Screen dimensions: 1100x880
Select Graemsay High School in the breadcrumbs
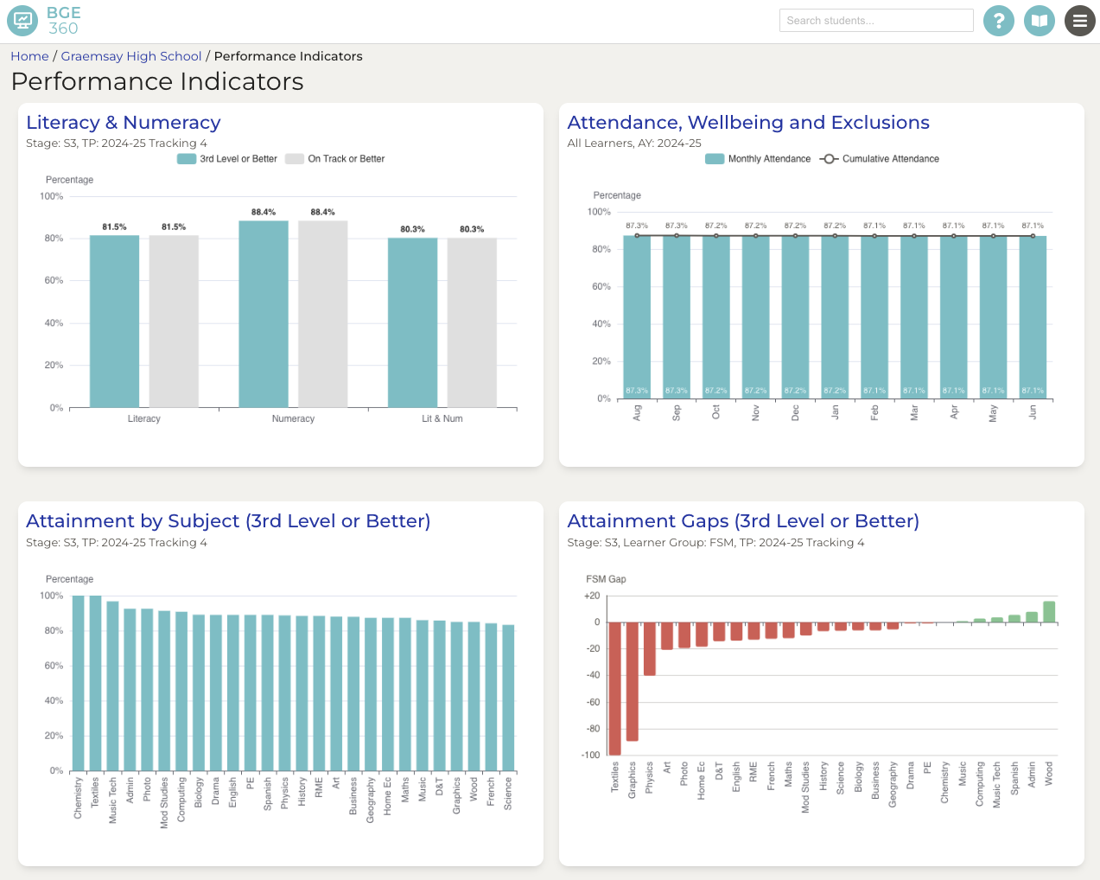pyautogui.click(x=130, y=55)
